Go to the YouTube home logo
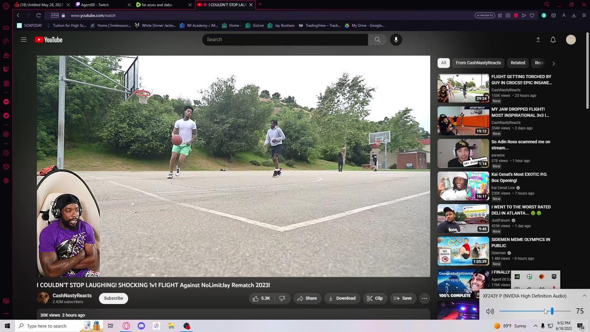Viewport: 590px width, 332px height. click(48, 40)
